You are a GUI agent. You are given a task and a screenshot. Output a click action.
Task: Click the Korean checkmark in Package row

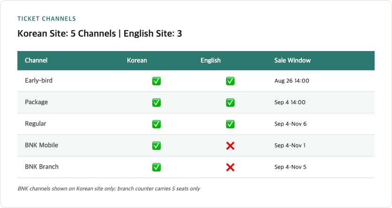point(157,103)
